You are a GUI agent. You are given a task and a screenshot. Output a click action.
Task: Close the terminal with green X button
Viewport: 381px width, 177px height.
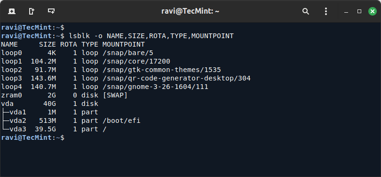(372, 11)
